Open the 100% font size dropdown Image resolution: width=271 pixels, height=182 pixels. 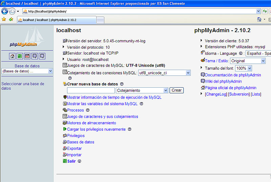pyautogui.click(x=244, y=68)
